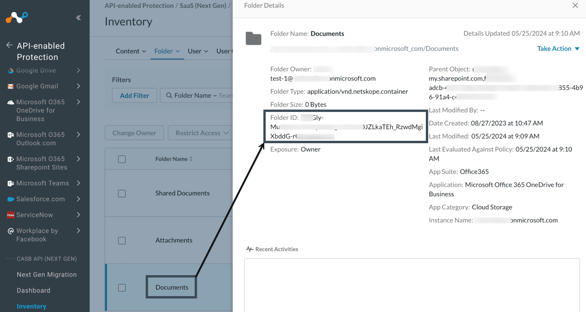Click the folder icon in Folder Details

[253, 38]
